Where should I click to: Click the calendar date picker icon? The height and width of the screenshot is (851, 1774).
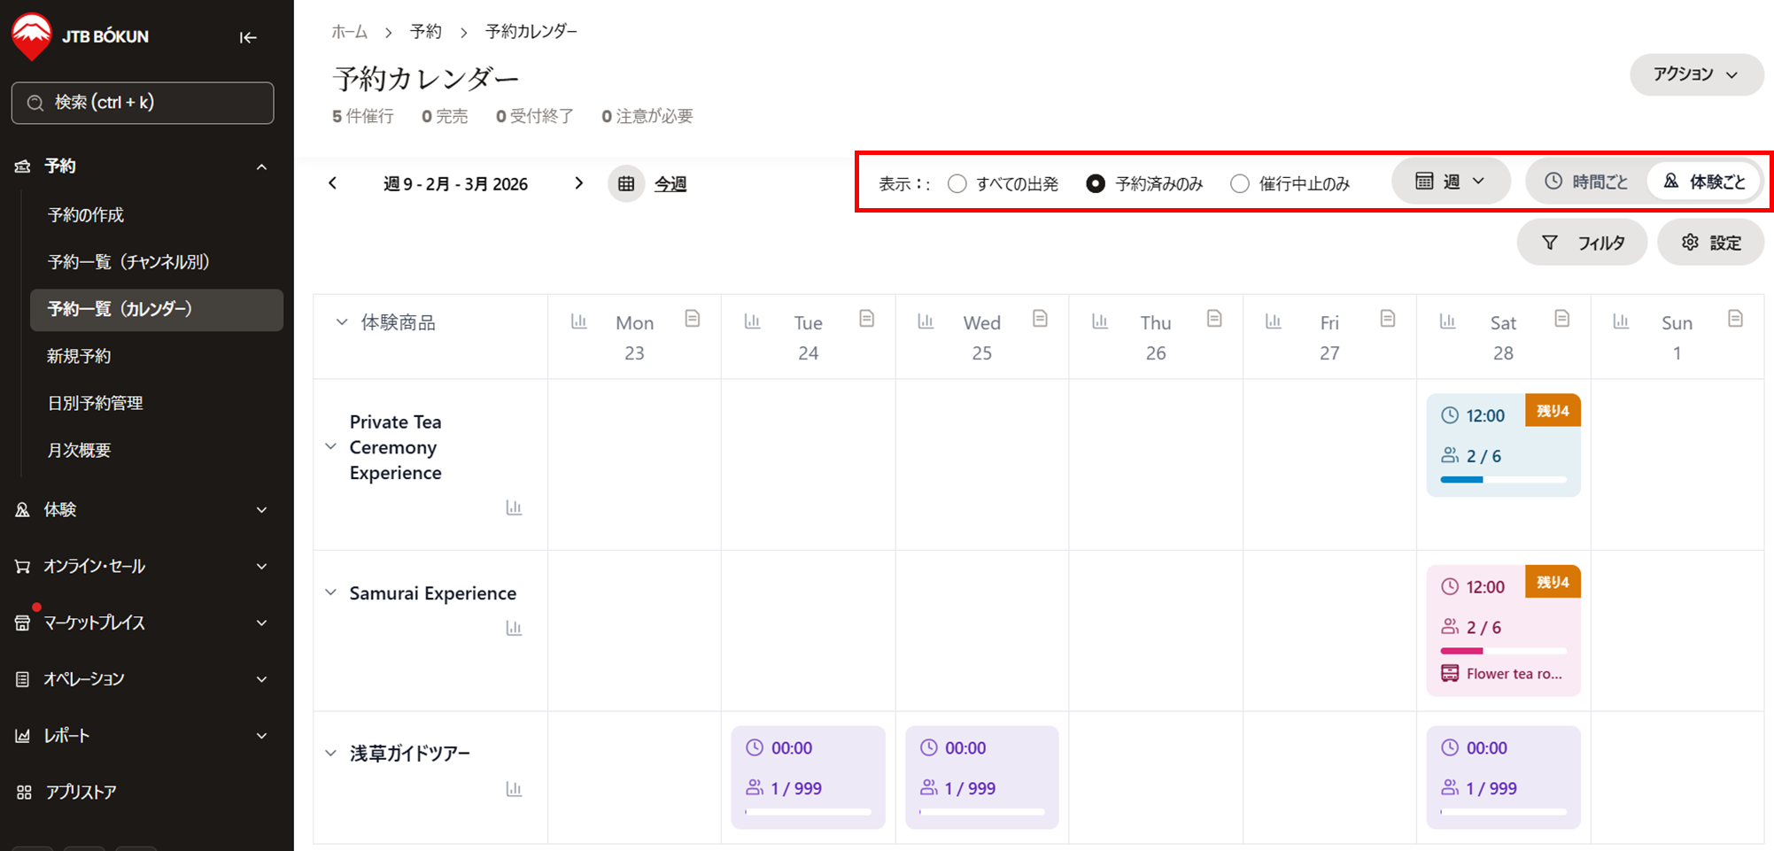(626, 184)
